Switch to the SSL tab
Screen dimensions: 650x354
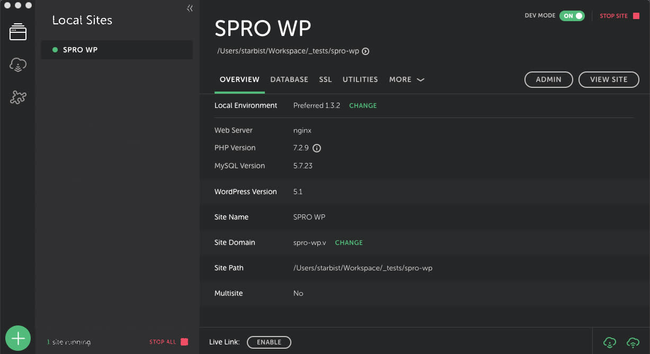click(x=325, y=79)
